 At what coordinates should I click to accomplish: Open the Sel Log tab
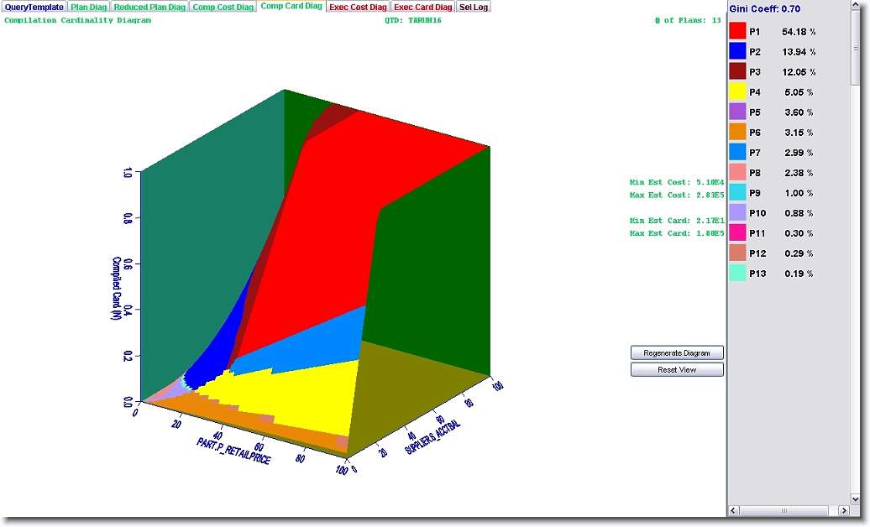[474, 7]
